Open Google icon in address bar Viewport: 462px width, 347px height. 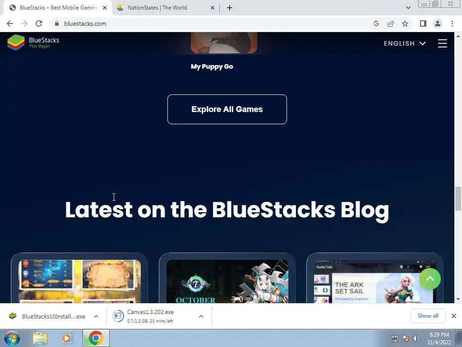tap(376, 23)
